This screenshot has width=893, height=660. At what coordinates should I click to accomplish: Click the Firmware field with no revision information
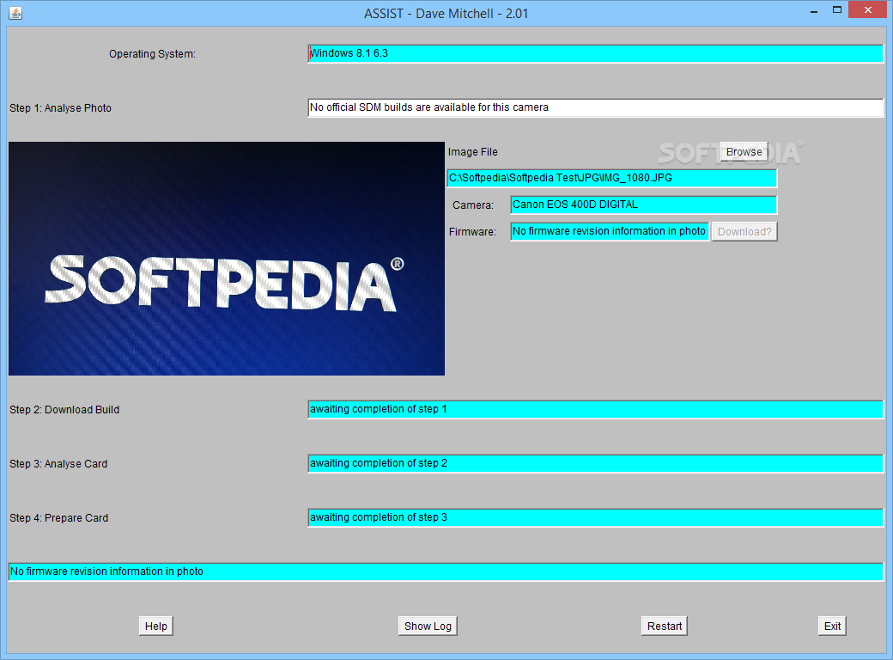[610, 231]
